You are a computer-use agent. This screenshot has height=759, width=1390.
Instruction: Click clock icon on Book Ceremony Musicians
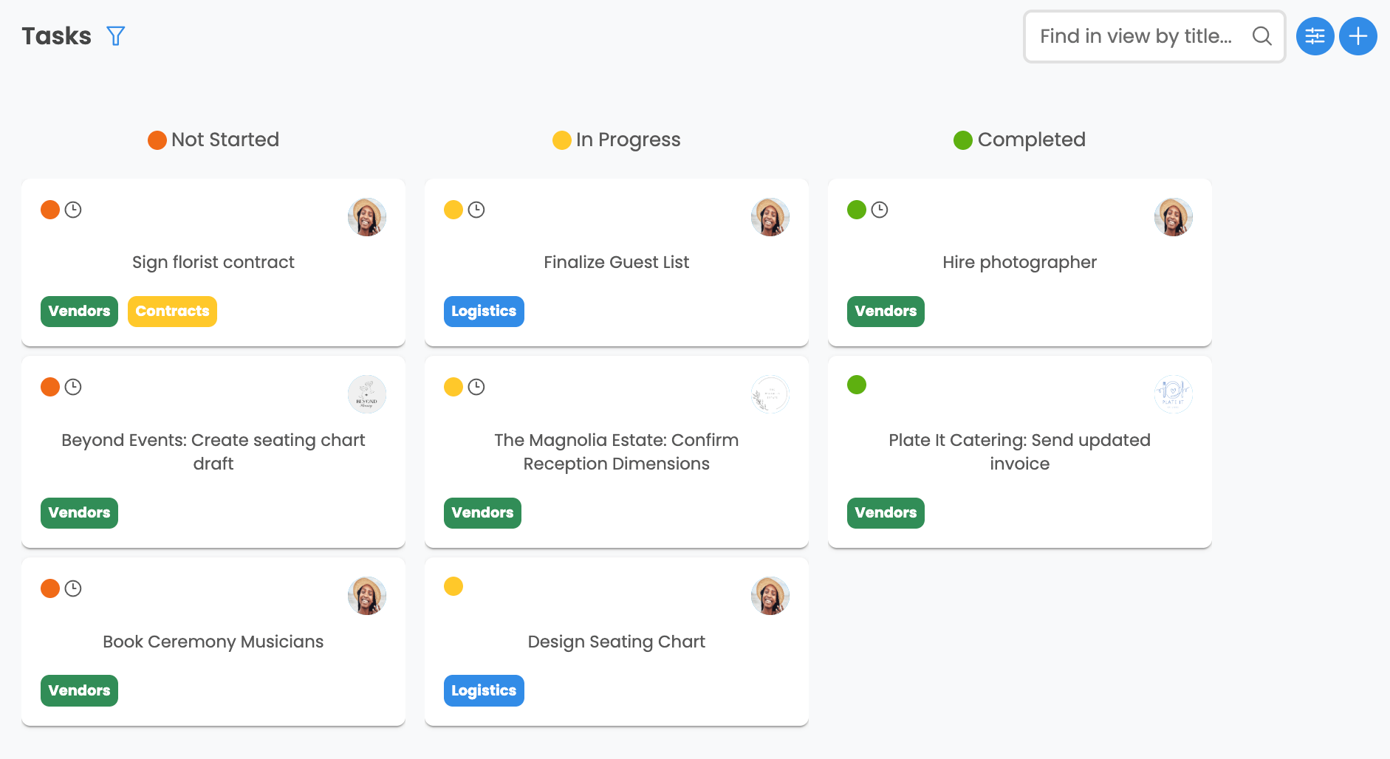(x=73, y=588)
